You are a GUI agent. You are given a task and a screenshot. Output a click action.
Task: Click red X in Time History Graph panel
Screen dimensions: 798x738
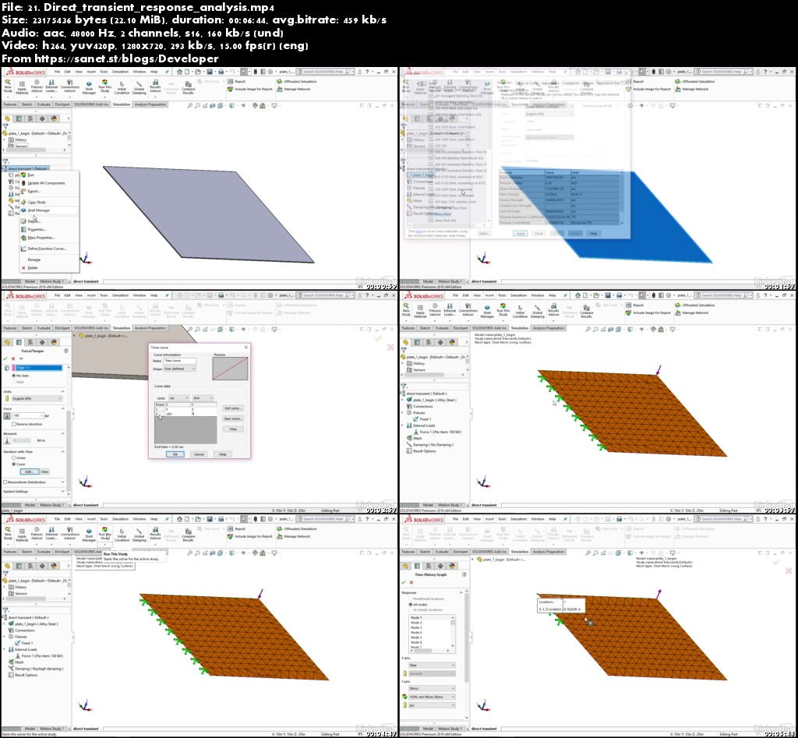[411, 582]
